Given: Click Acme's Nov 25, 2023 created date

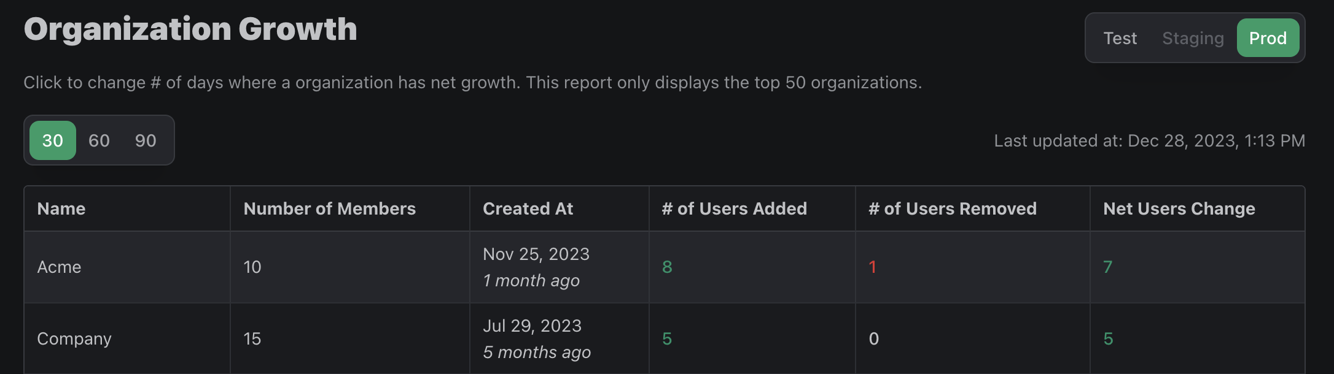Looking at the screenshot, I should [536, 254].
